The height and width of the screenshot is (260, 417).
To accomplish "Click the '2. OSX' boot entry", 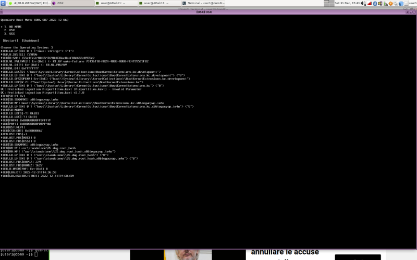I will (9, 30).
